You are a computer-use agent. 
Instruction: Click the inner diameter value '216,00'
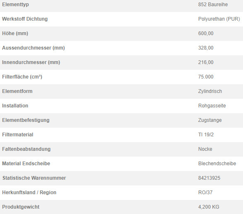206,62
